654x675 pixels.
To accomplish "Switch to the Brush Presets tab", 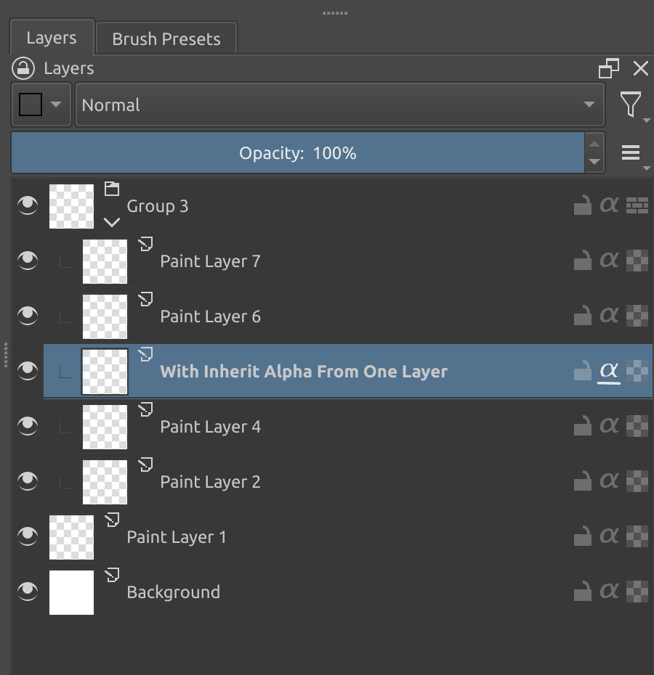I will [x=166, y=39].
